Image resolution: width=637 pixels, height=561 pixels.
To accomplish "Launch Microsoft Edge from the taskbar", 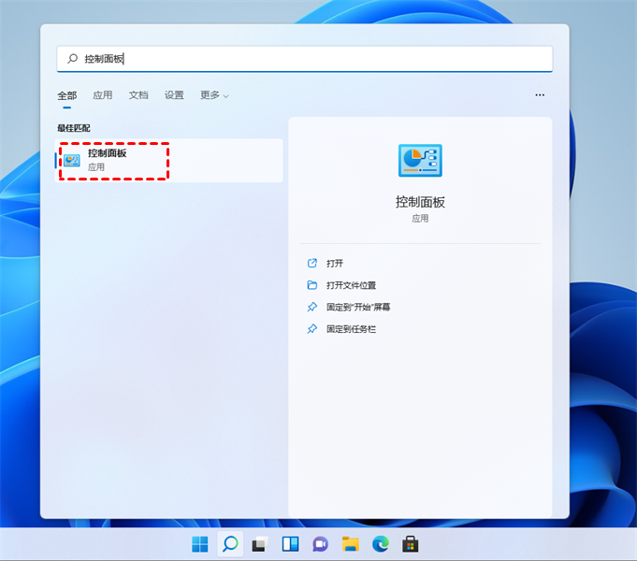I will pyautogui.click(x=380, y=544).
